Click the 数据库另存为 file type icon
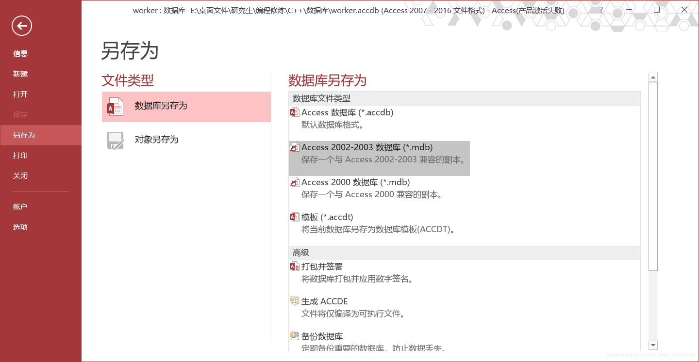699x362 pixels. [x=115, y=107]
